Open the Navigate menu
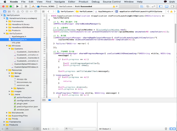177x131 pixels. [60, 2]
